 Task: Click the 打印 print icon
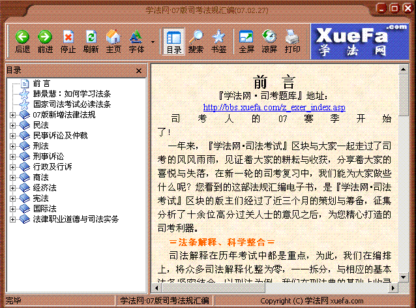[292, 37]
